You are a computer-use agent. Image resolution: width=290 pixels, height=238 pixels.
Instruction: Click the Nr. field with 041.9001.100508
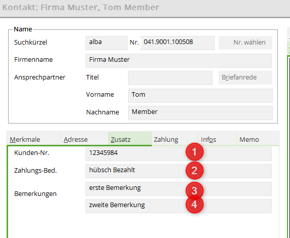[177, 43]
